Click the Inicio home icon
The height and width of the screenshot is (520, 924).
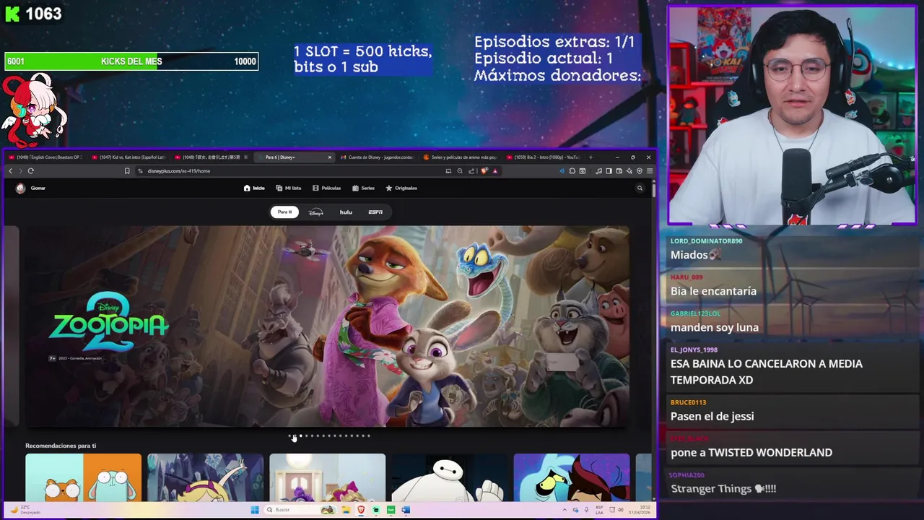point(247,188)
